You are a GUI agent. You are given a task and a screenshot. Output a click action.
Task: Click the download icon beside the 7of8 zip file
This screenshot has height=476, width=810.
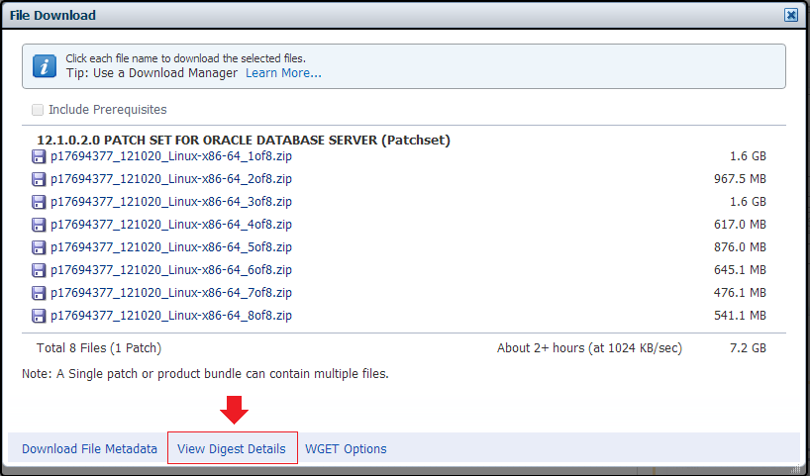pyautogui.click(x=40, y=293)
